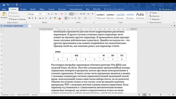Open the borders dropdown
Image resolution: width=176 pixels, height=99 pixels.
pyautogui.click(x=92, y=18)
